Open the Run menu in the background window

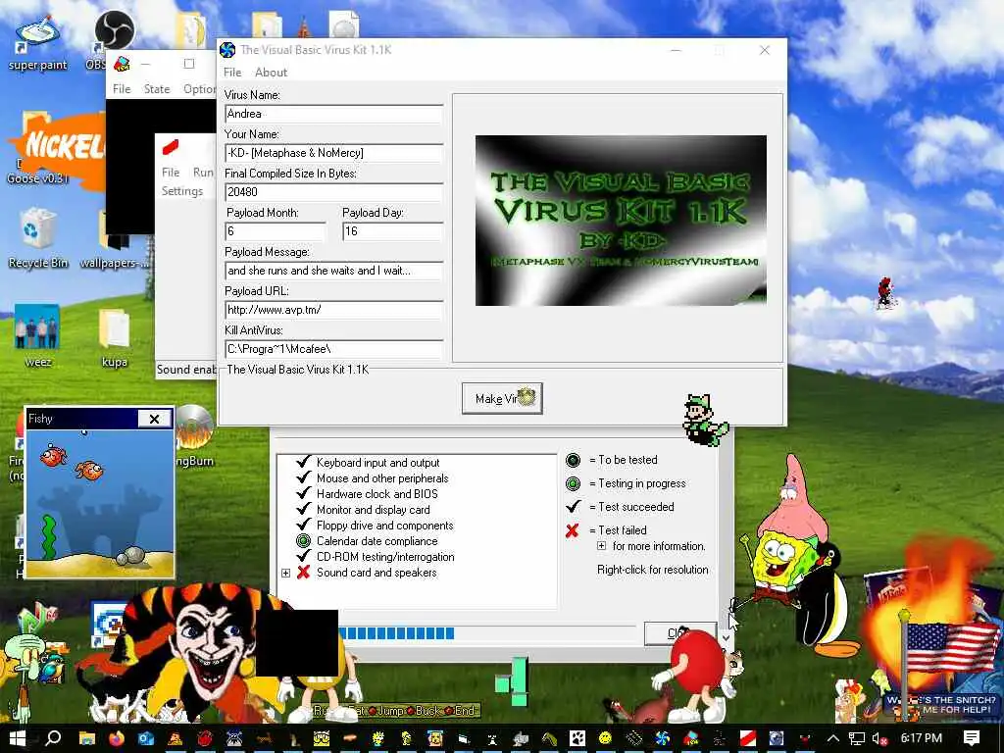point(202,173)
